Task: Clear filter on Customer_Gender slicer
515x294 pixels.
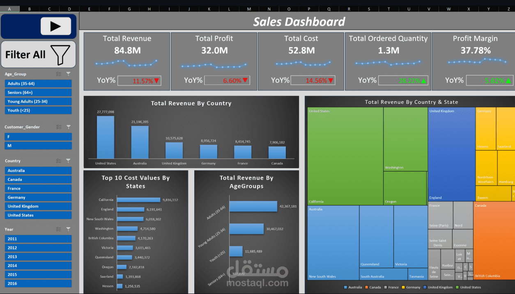Action: point(68,127)
